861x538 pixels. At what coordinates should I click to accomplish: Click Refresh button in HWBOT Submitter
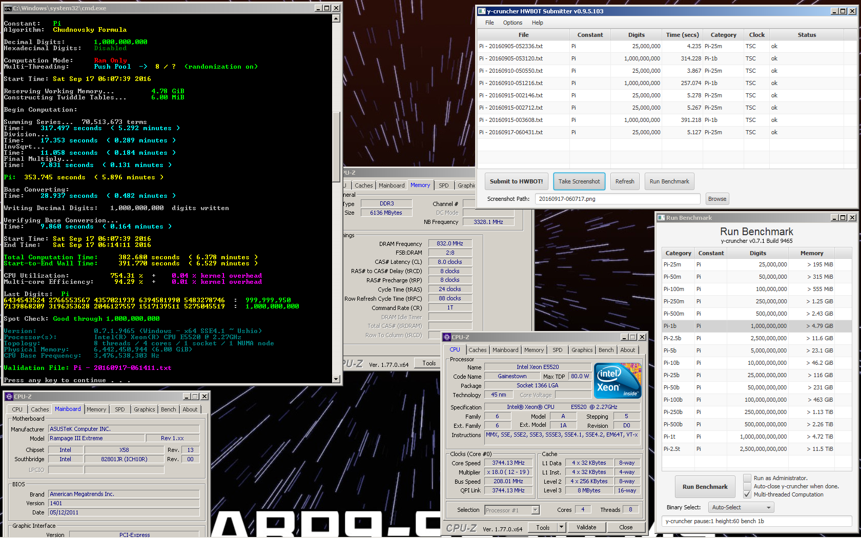click(625, 181)
